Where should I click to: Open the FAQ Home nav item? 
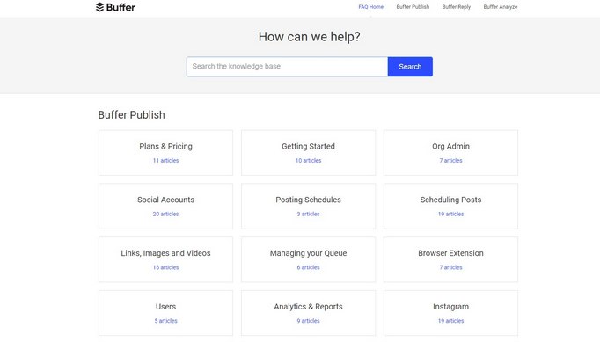370,7
